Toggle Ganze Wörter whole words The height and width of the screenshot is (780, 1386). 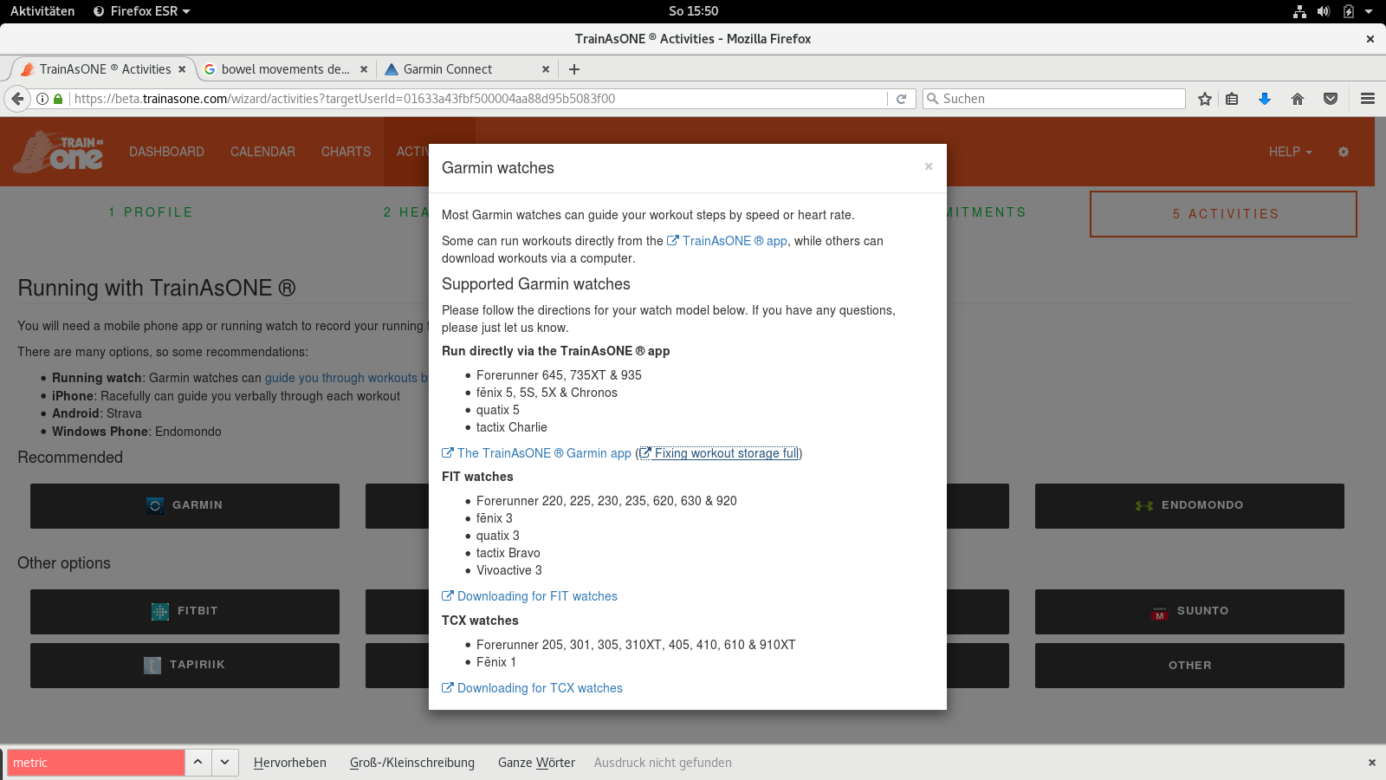[x=536, y=763]
